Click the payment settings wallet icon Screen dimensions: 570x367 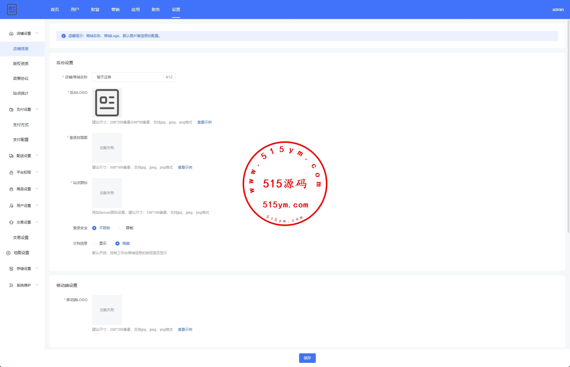[x=11, y=110]
